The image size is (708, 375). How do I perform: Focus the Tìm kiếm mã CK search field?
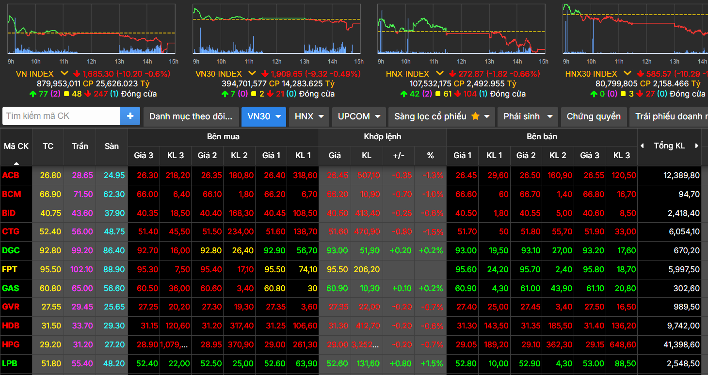point(61,116)
